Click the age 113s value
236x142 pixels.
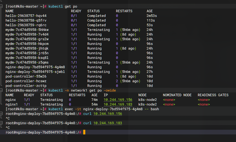(x=151, y=20)
